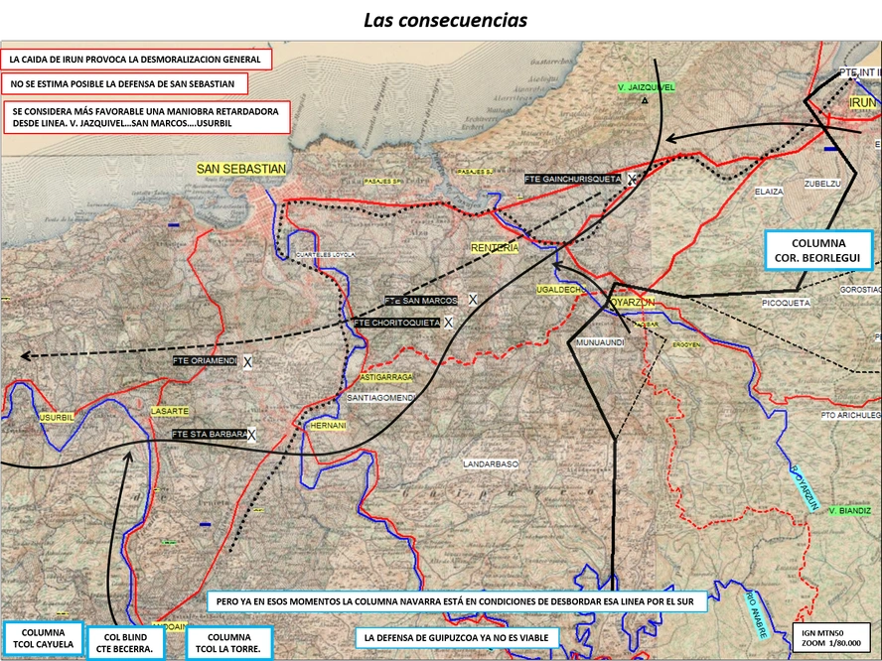Image resolution: width=882 pixels, height=661 pixels.
Task: Select the 'Las consecuencias' title
Action: click(x=445, y=20)
